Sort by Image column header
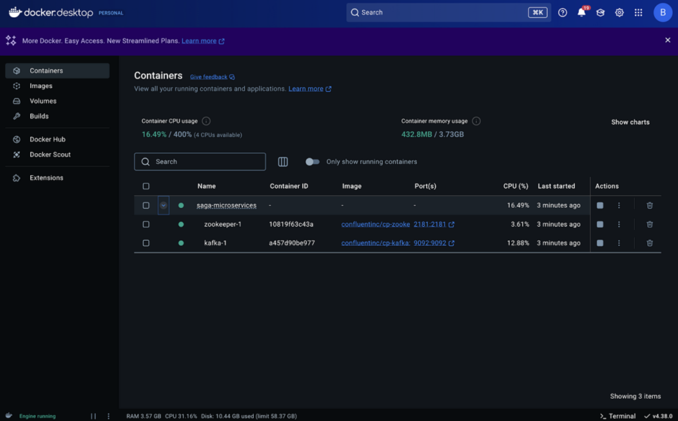The height and width of the screenshot is (421, 678). point(352,186)
